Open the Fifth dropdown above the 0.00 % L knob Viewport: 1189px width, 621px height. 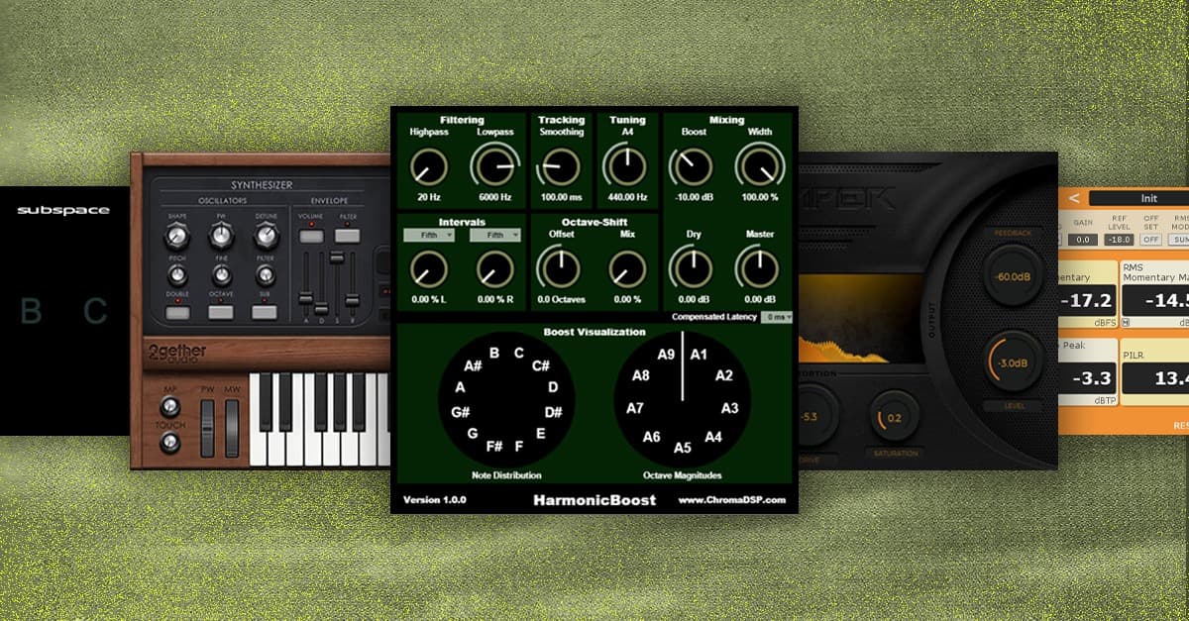pos(429,236)
